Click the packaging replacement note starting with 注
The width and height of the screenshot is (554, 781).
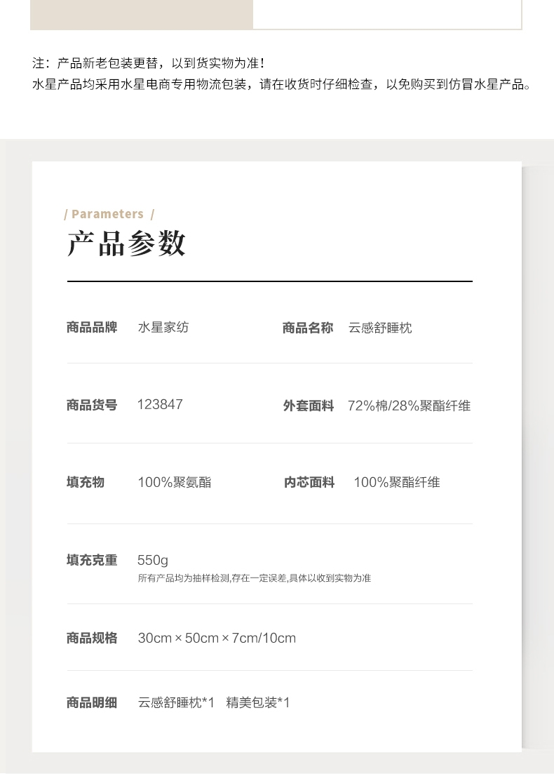149,63
